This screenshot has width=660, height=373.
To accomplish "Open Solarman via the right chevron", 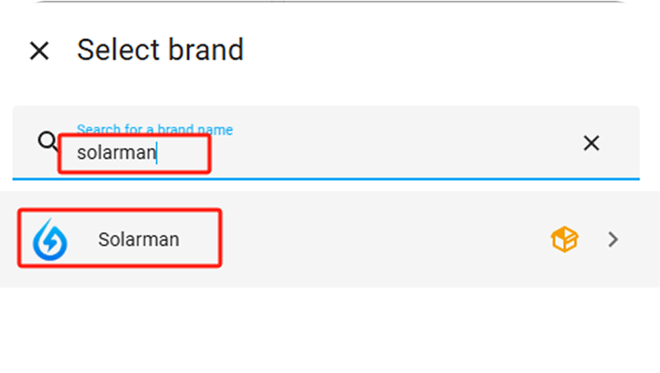I will click(614, 239).
